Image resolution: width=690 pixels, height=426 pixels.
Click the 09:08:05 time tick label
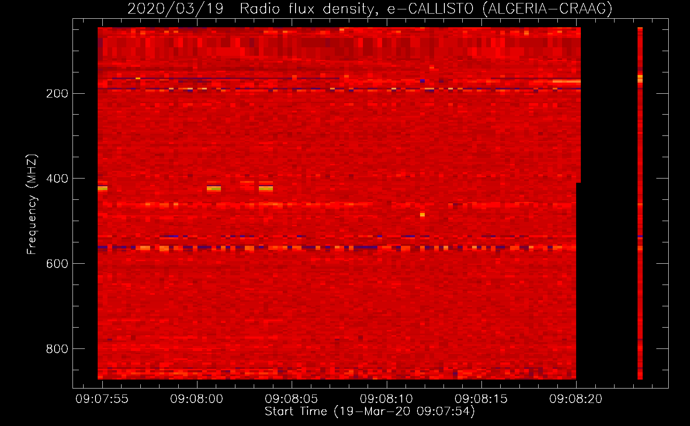[291, 399]
